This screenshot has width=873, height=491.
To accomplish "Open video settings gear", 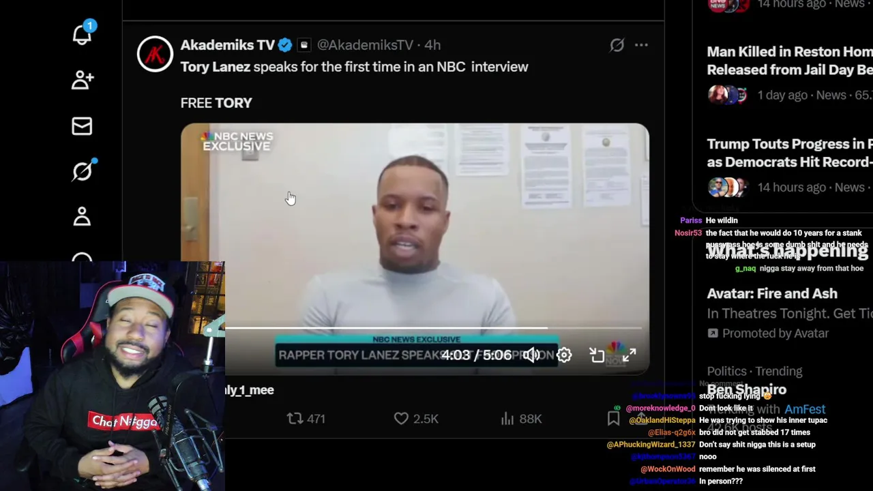I will coord(564,355).
